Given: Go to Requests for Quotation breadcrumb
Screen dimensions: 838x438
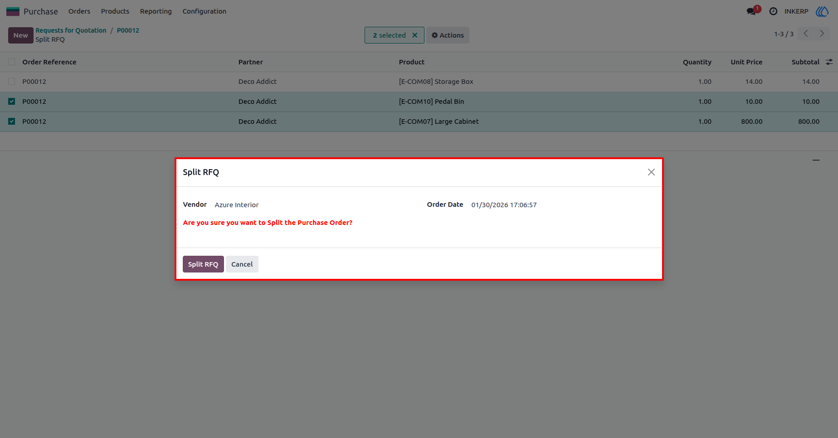Looking at the screenshot, I should (71, 30).
